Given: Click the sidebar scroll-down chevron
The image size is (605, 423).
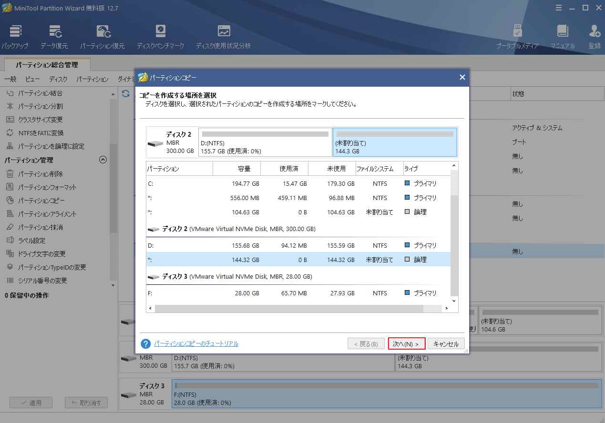Looking at the screenshot, I should tap(113, 285).
